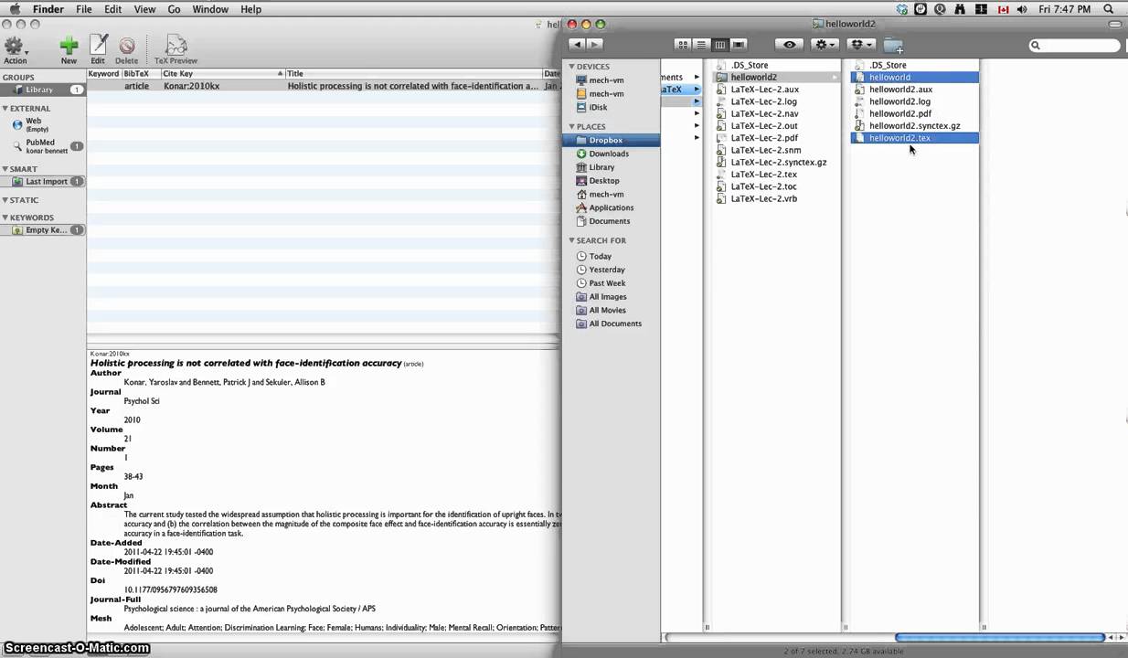
Task: Collapse the PLACES section in Finder sidebar
Action: pyautogui.click(x=571, y=127)
